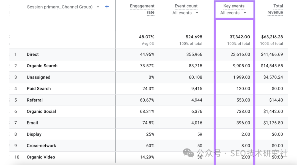This screenshot has height=165, width=297.
Task: Click Organic Search engagement rate 73.57%
Action: [x=147, y=66]
